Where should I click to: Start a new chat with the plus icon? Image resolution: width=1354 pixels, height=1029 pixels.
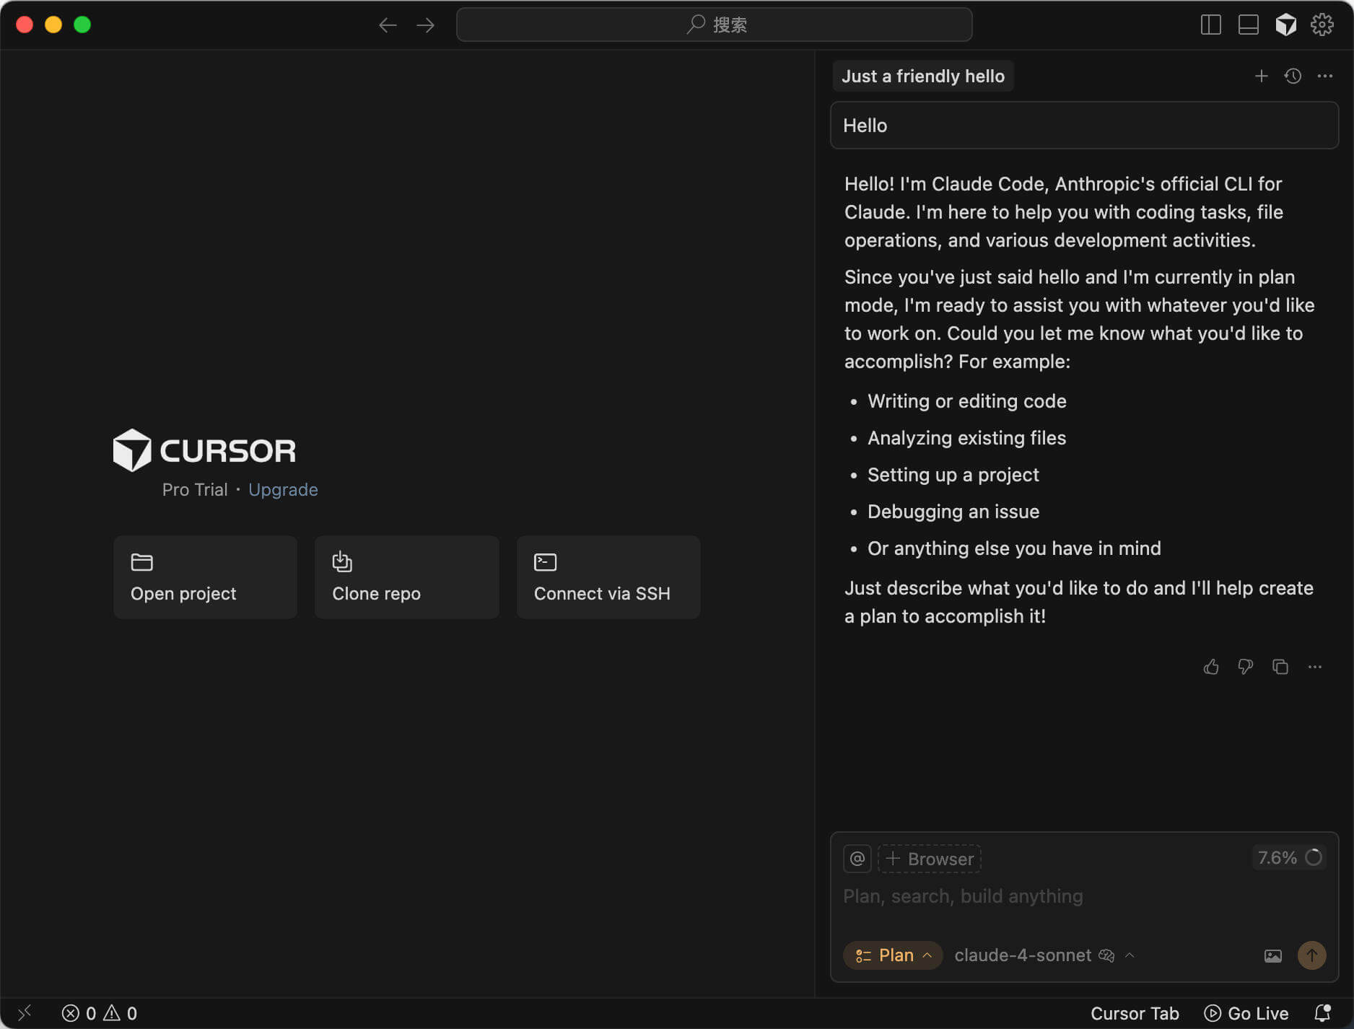[1262, 76]
